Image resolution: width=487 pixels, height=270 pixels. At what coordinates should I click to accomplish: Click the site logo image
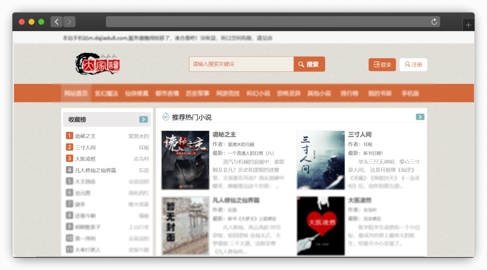97,64
